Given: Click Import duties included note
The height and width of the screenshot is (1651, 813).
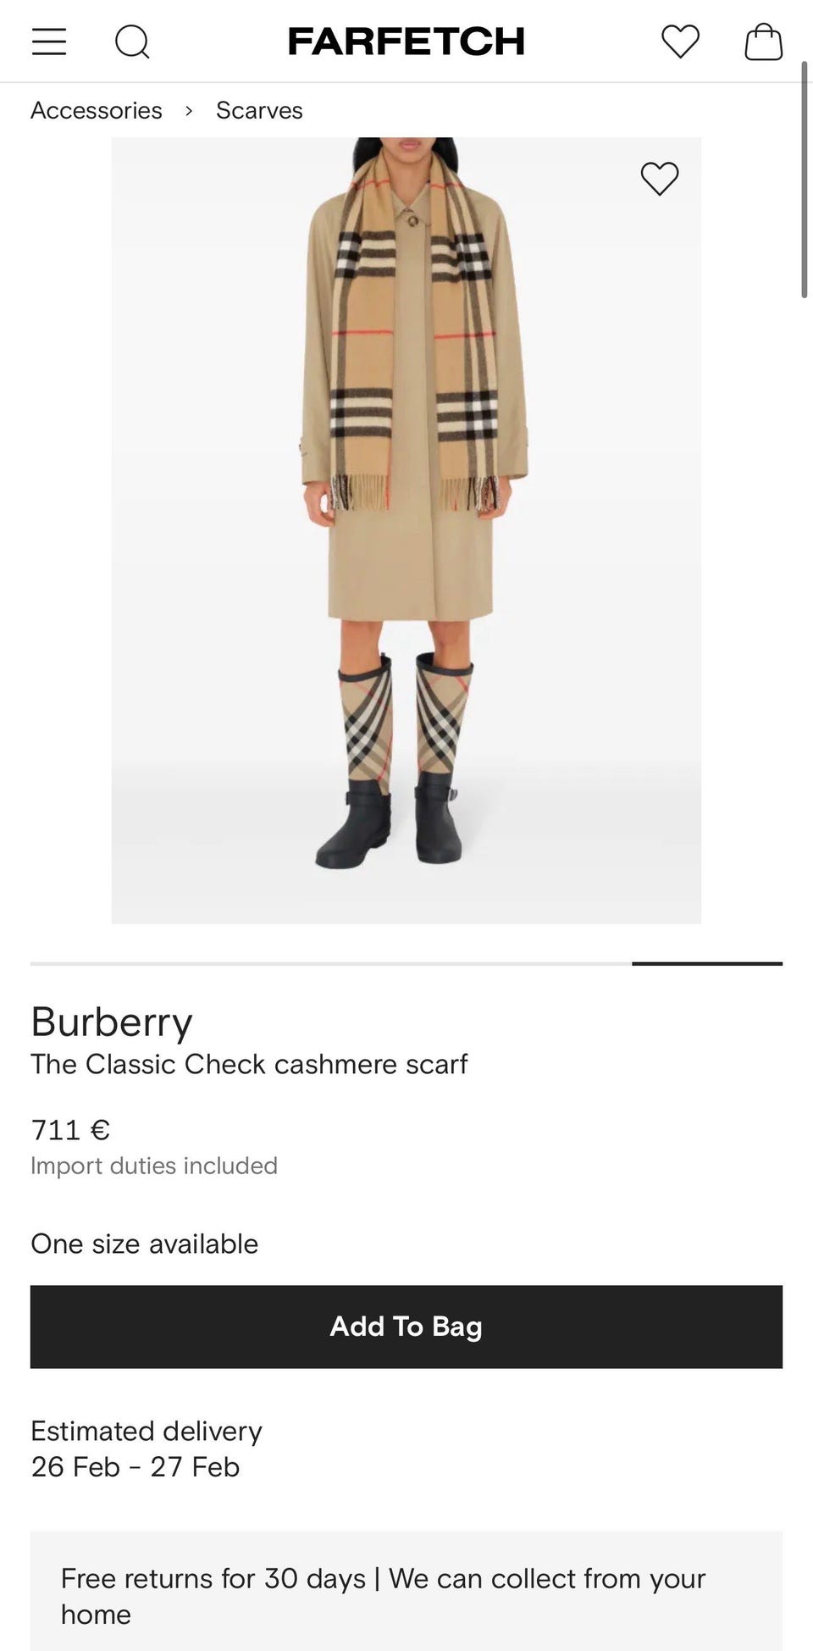Looking at the screenshot, I should [x=154, y=1166].
